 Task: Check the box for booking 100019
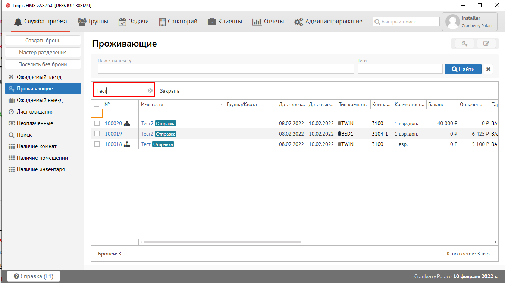[x=97, y=134]
